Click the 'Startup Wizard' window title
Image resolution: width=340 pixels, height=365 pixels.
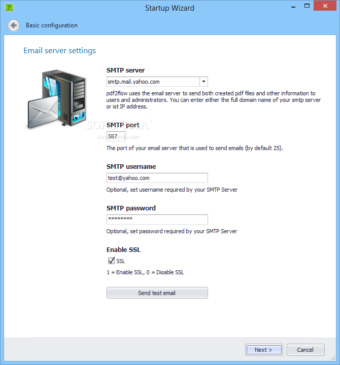point(169,8)
